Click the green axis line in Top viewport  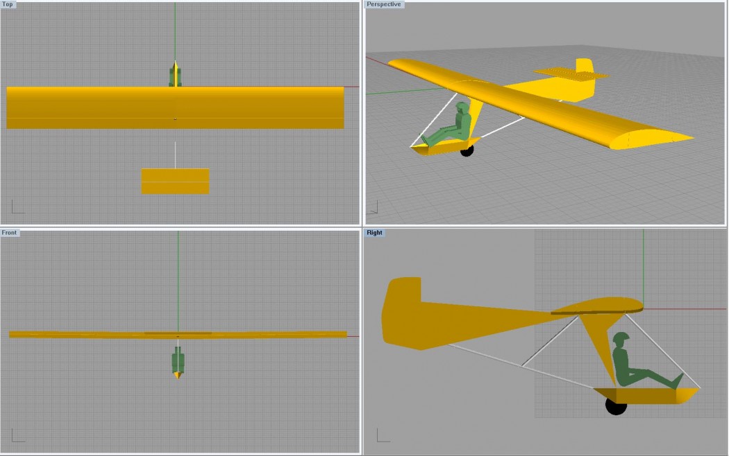click(176, 35)
